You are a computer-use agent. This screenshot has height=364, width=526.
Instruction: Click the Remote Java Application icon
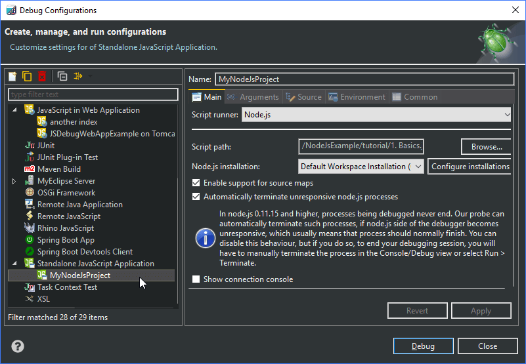coord(30,204)
